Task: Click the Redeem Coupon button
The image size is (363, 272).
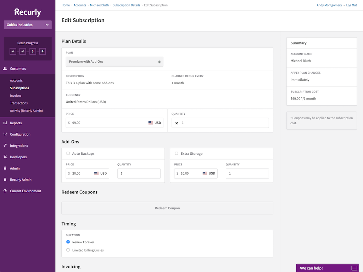Action: click(167, 208)
